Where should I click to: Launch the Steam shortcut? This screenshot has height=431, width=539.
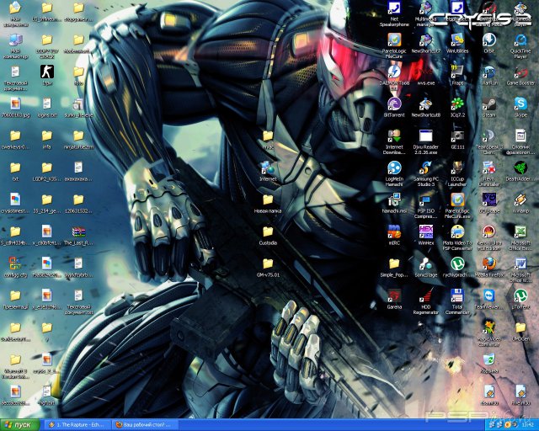tap(488, 104)
